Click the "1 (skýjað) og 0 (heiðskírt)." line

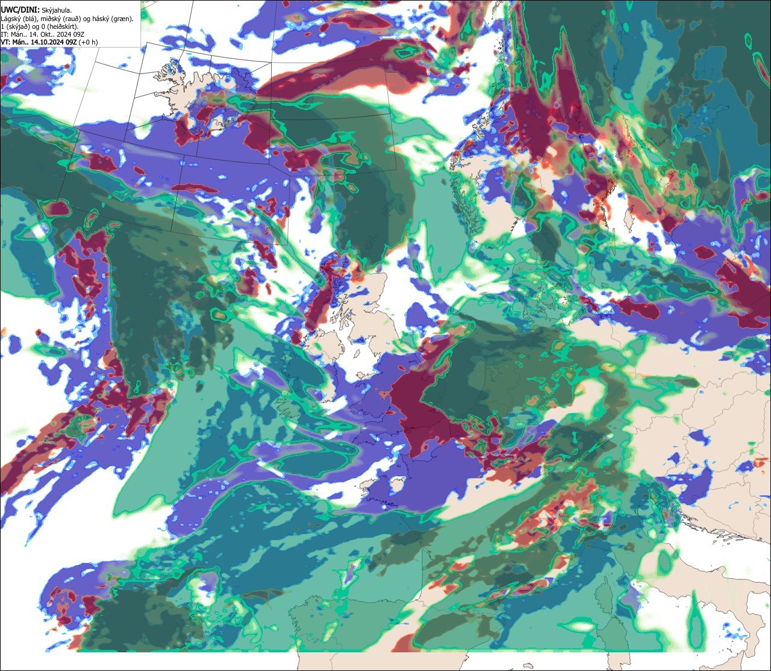click(x=40, y=26)
